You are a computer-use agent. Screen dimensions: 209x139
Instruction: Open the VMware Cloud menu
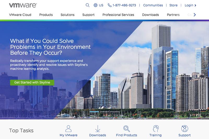click(20, 15)
